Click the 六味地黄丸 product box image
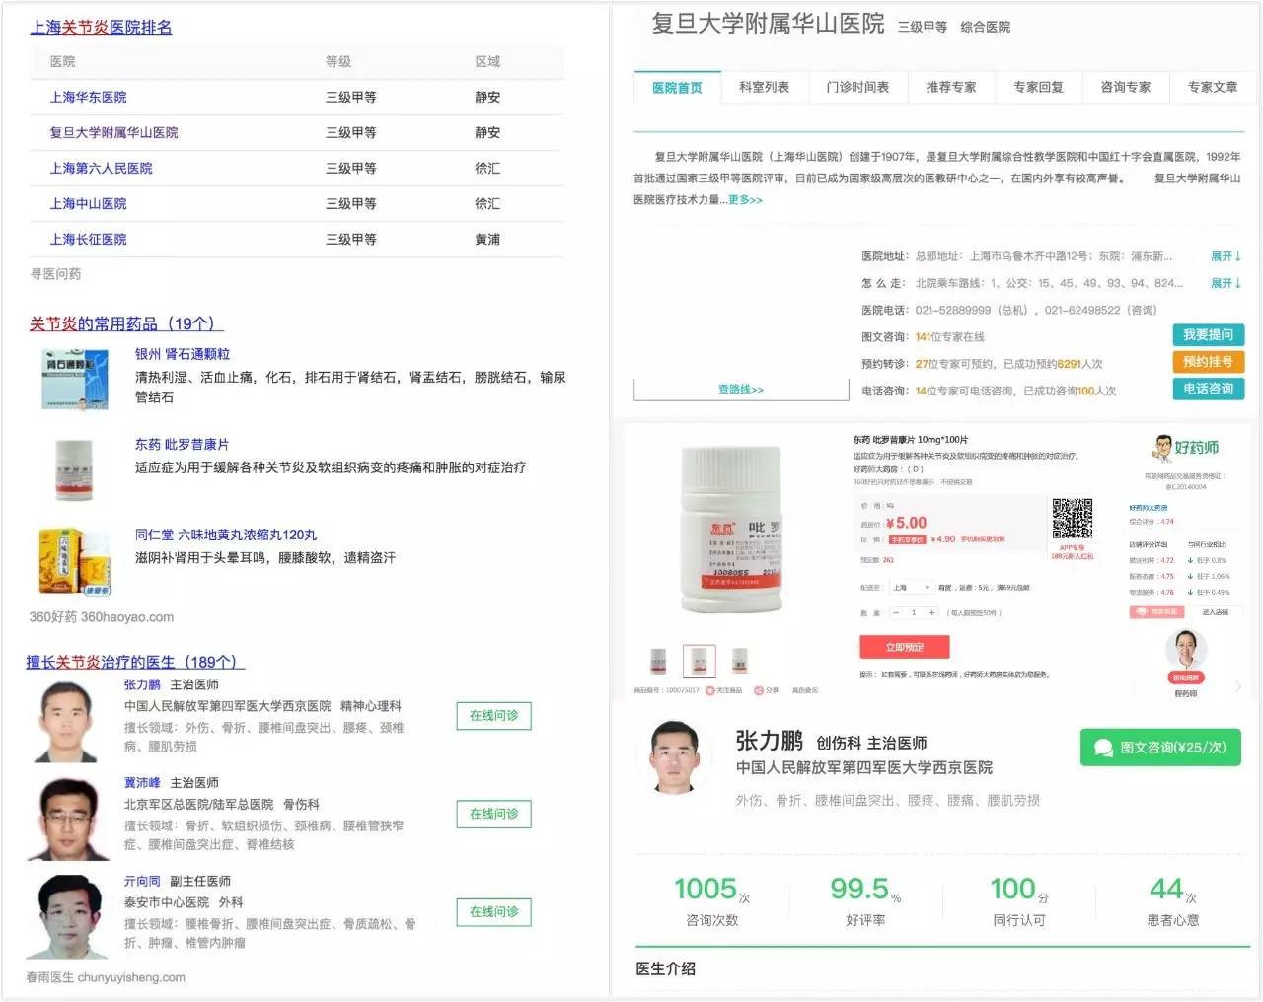 (x=74, y=561)
